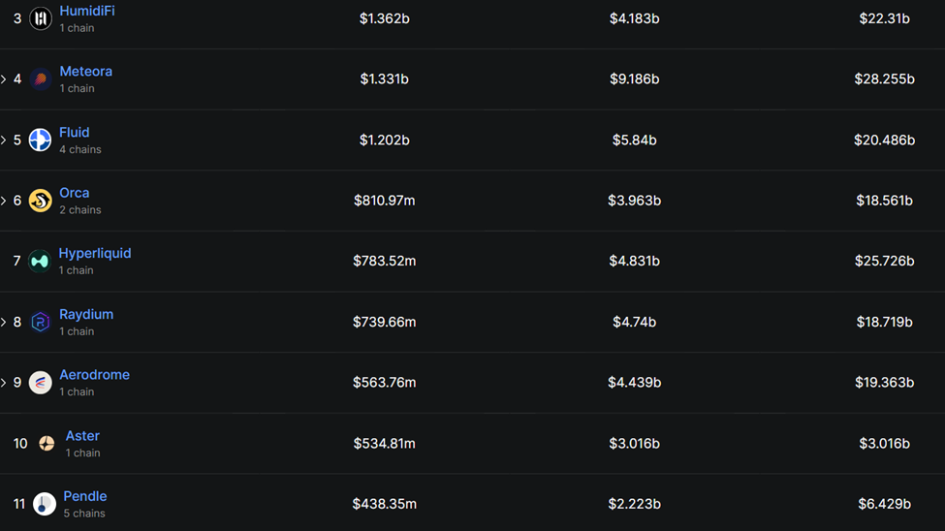Open the HumidiFi protocol link
Screen dimensions: 945x531
click(x=86, y=11)
